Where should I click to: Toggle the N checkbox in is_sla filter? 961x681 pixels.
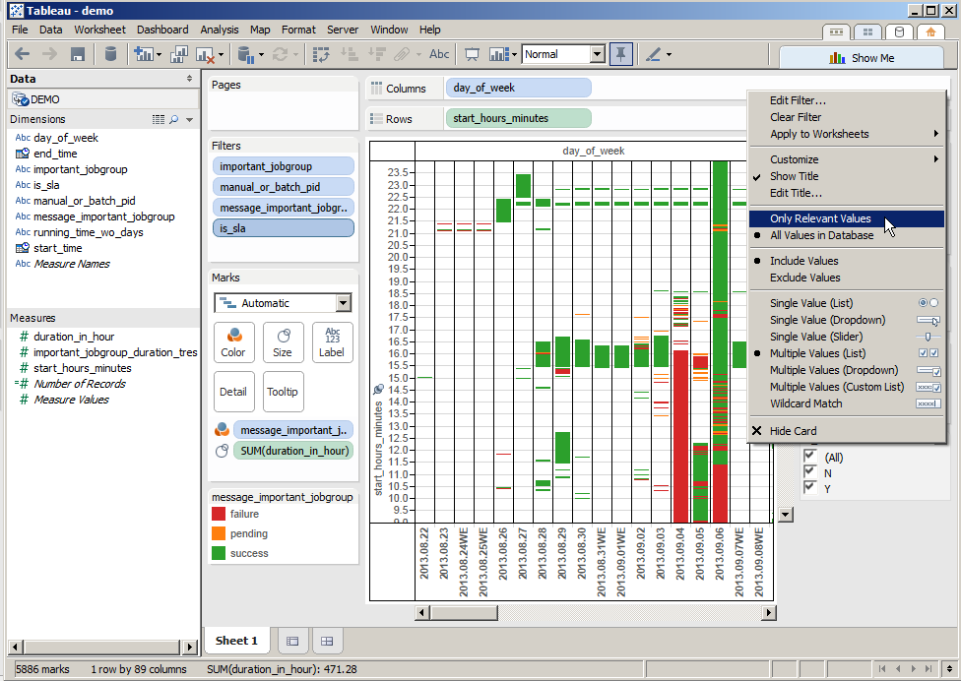tap(809, 471)
